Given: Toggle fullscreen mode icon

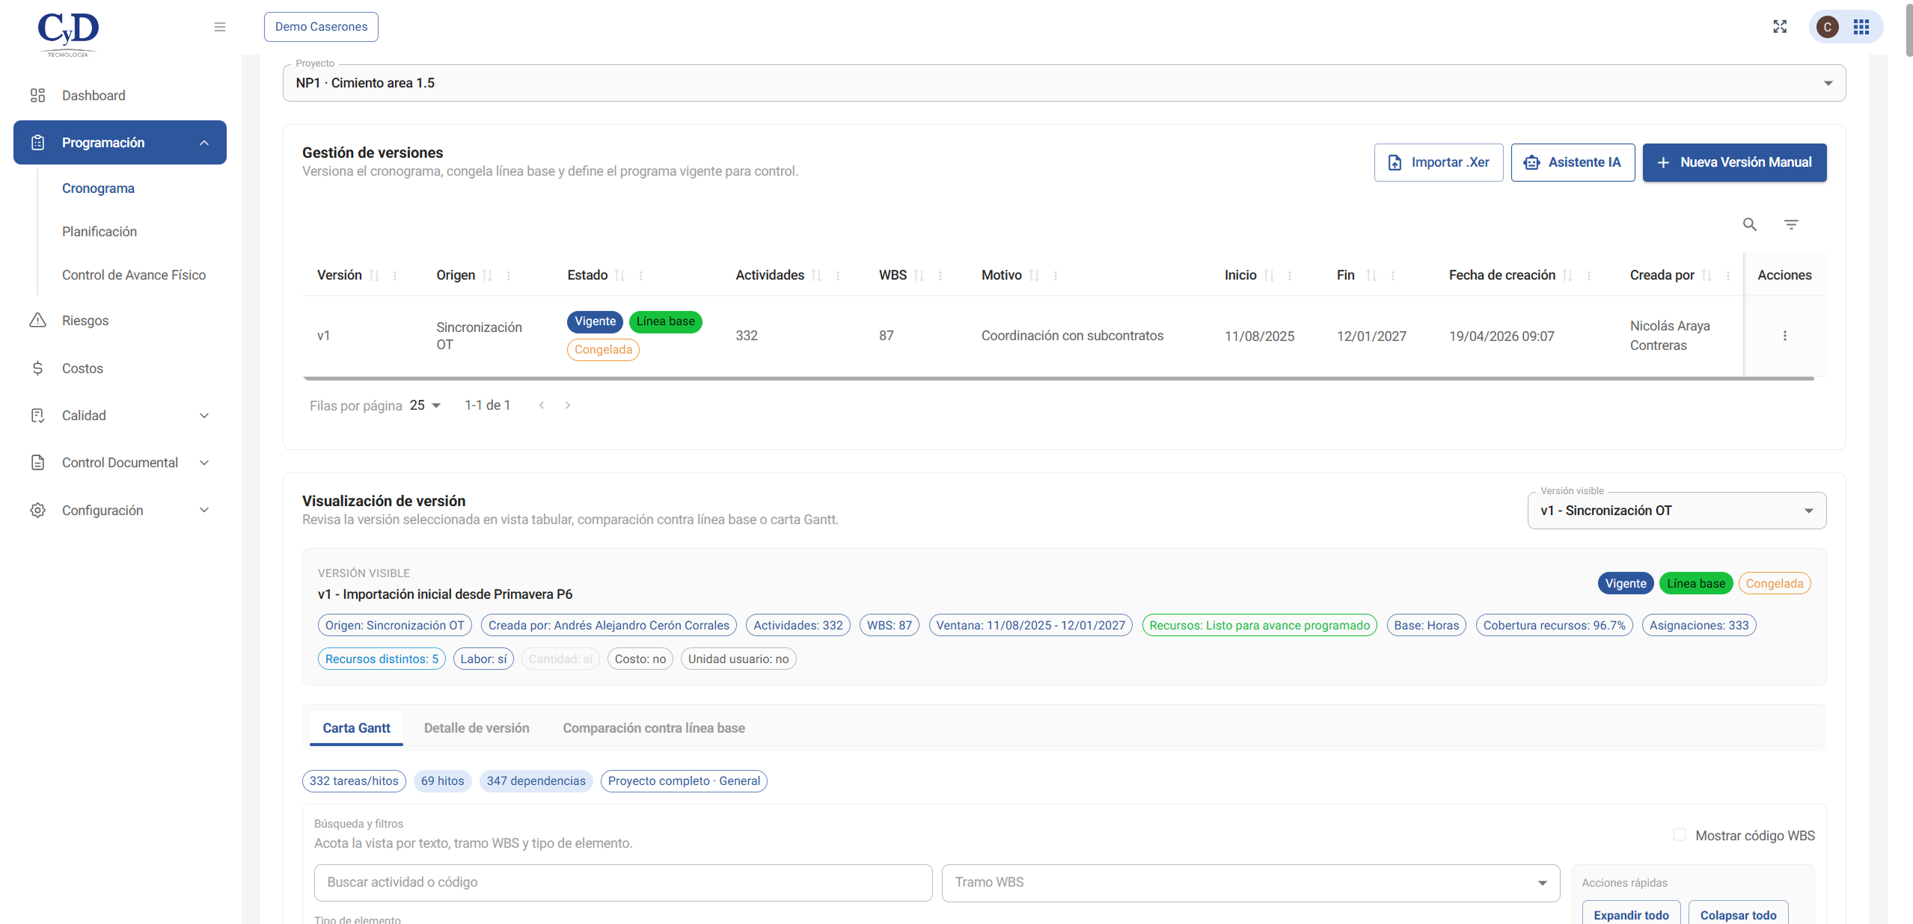Looking at the screenshot, I should coord(1780,27).
